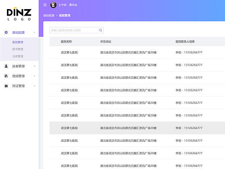Open 图书管理 in the sidebar submenu
The width and height of the screenshot is (225, 169).
pos(18,49)
